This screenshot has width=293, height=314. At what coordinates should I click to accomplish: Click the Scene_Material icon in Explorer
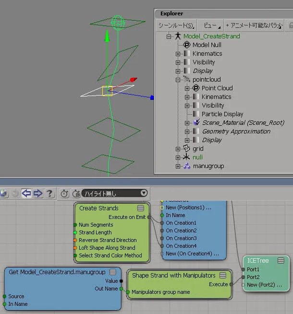196,122
